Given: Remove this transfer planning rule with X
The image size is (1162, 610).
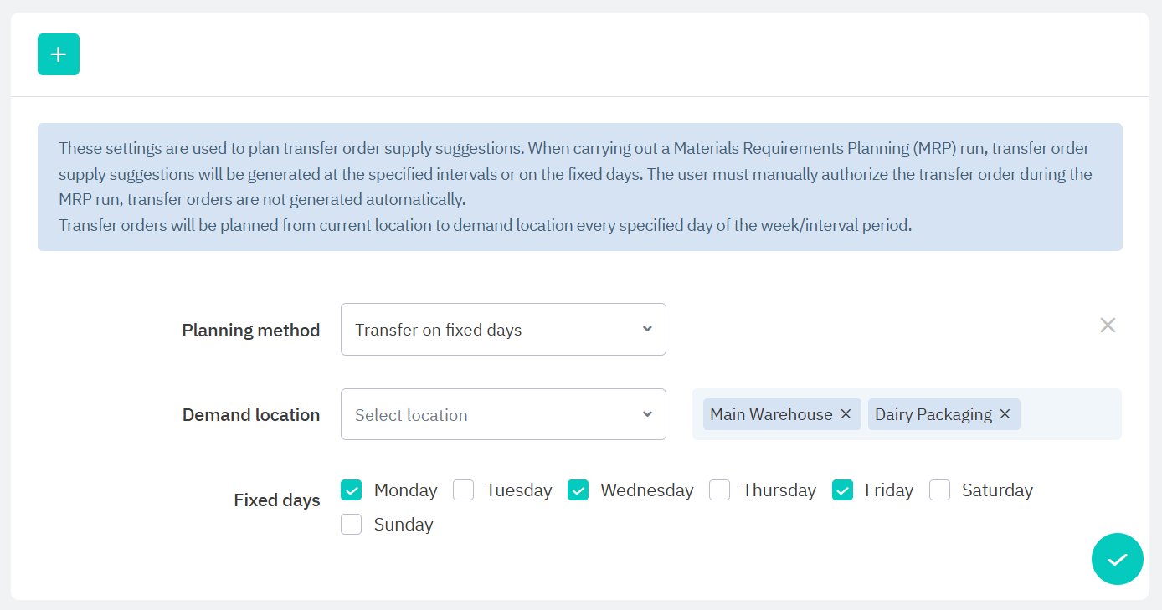Looking at the screenshot, I should pos(1108,326).
